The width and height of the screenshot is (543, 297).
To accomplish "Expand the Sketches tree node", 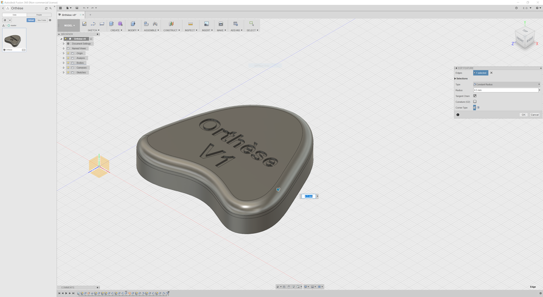I will tap(64, 73).
